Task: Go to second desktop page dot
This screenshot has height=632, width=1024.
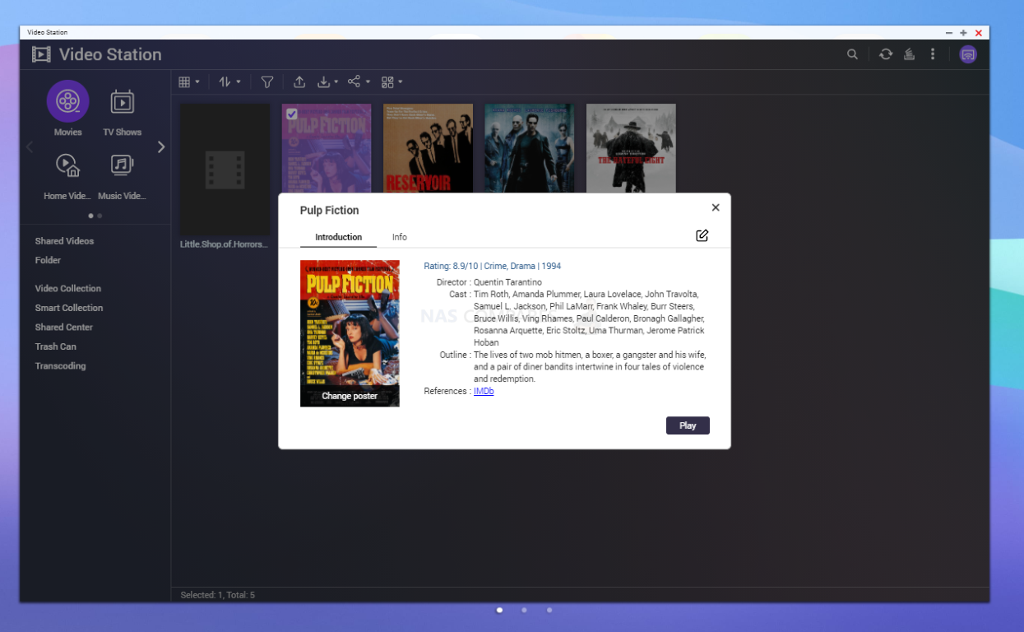Action: 524,611
